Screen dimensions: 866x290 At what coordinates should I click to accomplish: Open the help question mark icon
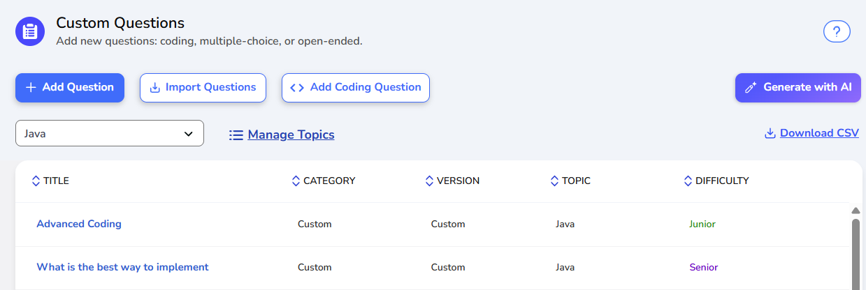click(x=837, y=31)
